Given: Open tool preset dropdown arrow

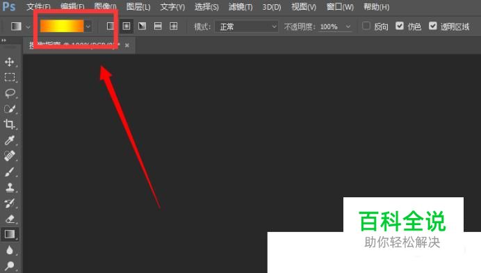Looking at the screenshot, I should pyautogui.click(x=28, y=27).
